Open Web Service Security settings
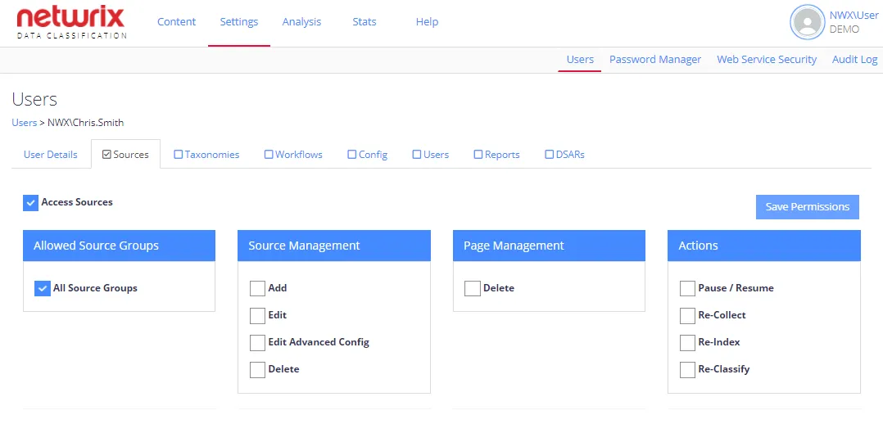This screenshot has width=883, height=424. [x=767, y=59]
